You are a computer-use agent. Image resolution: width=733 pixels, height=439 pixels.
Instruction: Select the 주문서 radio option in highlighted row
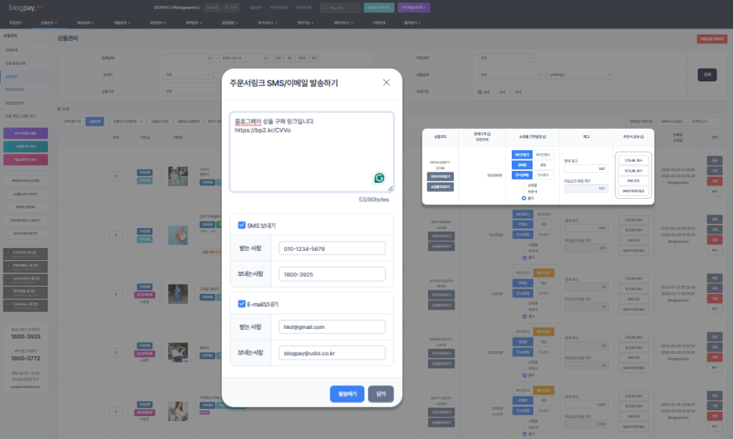(x=523, y=192)
